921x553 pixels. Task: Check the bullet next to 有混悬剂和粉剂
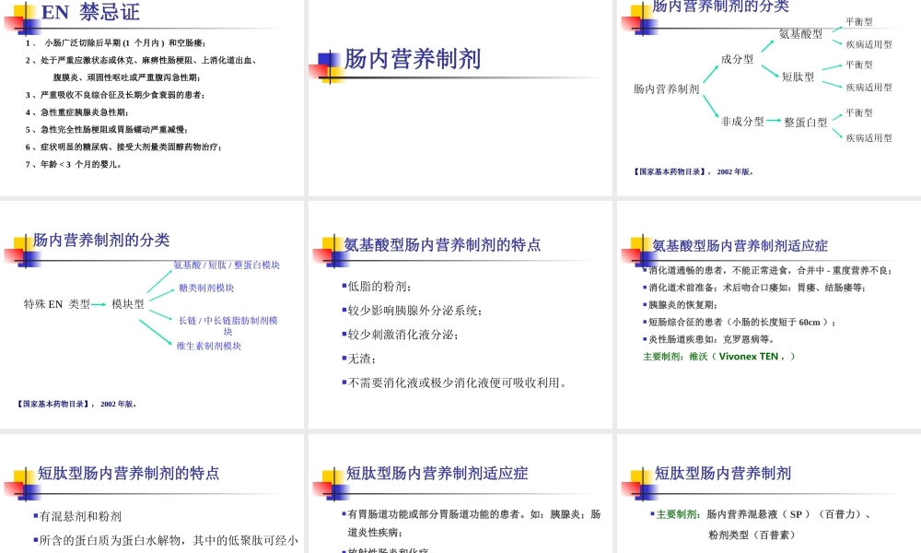click(x=36, y=516)
